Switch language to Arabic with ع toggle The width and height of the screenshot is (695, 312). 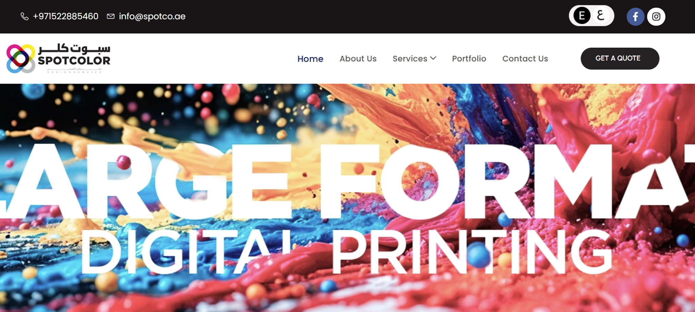(601, 16)
